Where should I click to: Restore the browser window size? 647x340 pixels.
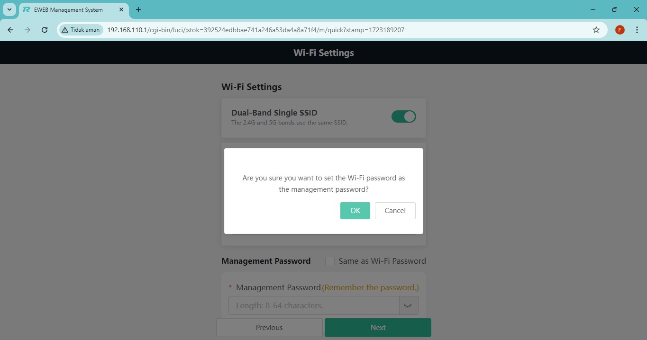point(614,9)
